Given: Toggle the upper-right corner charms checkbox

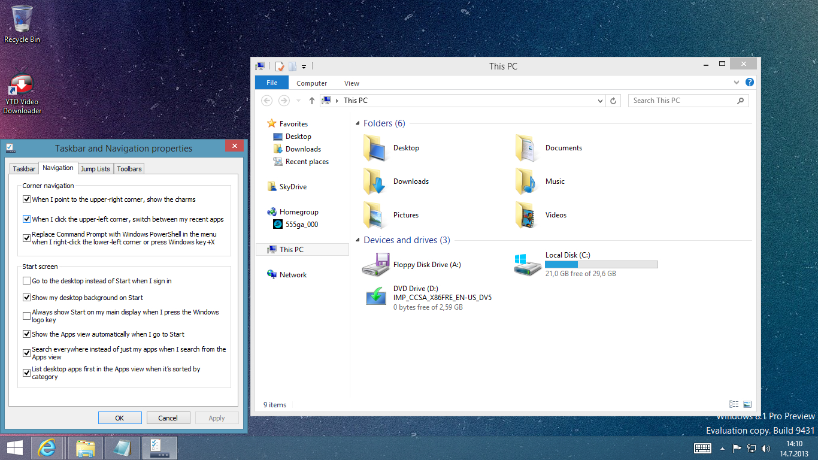Looking at the screenshot, I should (26, 199).
